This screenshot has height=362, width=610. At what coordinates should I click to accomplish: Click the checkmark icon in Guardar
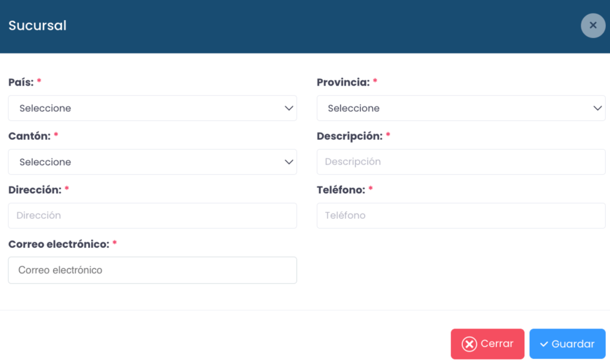(544, 344)
